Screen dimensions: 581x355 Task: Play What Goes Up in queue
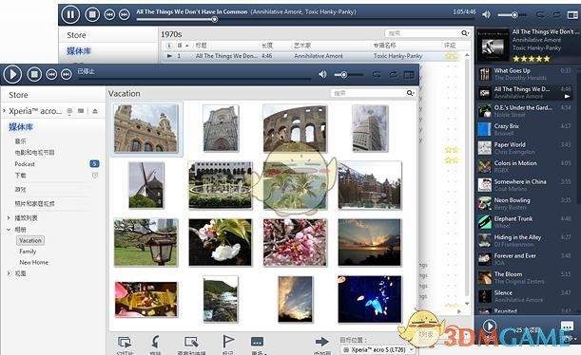pos(524,74)
